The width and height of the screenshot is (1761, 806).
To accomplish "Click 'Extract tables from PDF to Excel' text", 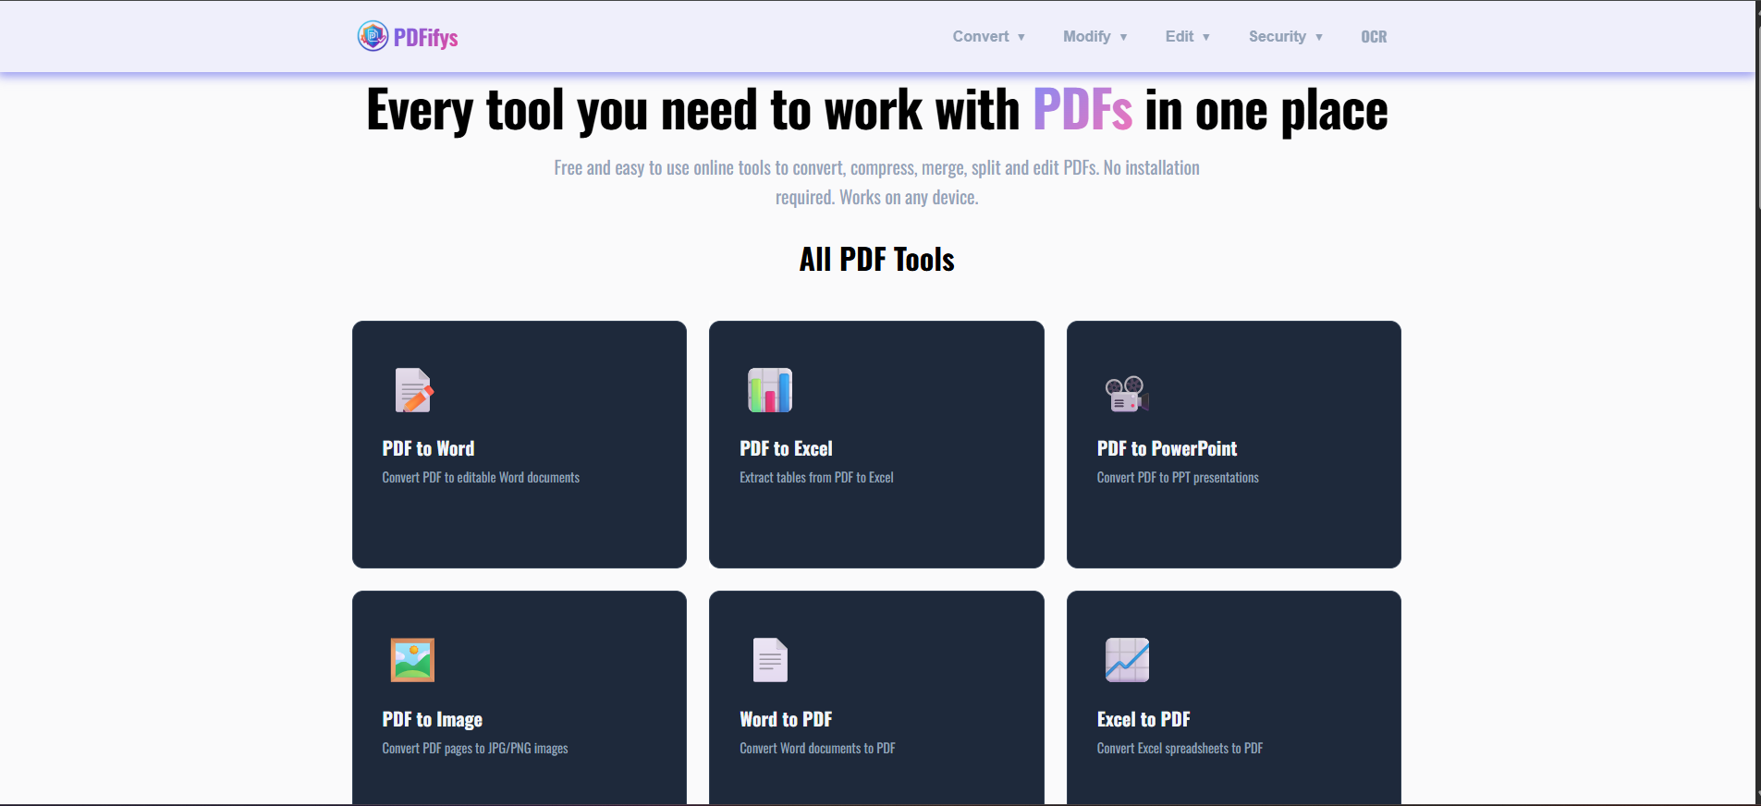I will coord(816,478).
